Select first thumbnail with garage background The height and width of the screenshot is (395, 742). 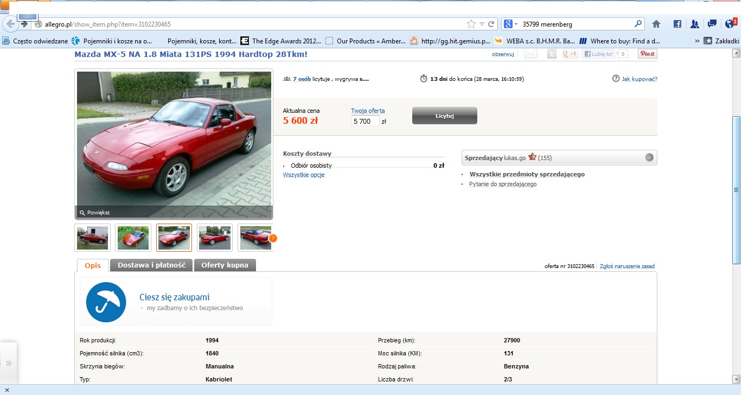click(x=93, y=238)
